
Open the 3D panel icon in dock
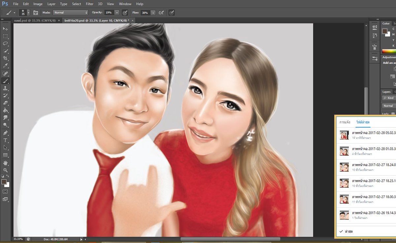pyautogui.click(x=374, y=27)
